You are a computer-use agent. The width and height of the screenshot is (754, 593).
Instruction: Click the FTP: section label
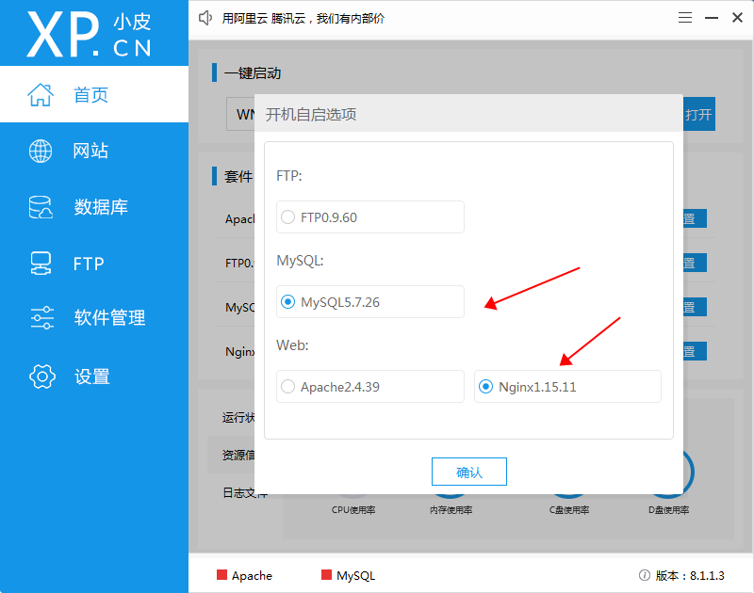click(289, 176)
